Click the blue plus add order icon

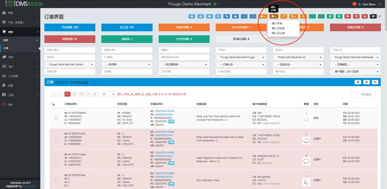(x=218, y=16)
